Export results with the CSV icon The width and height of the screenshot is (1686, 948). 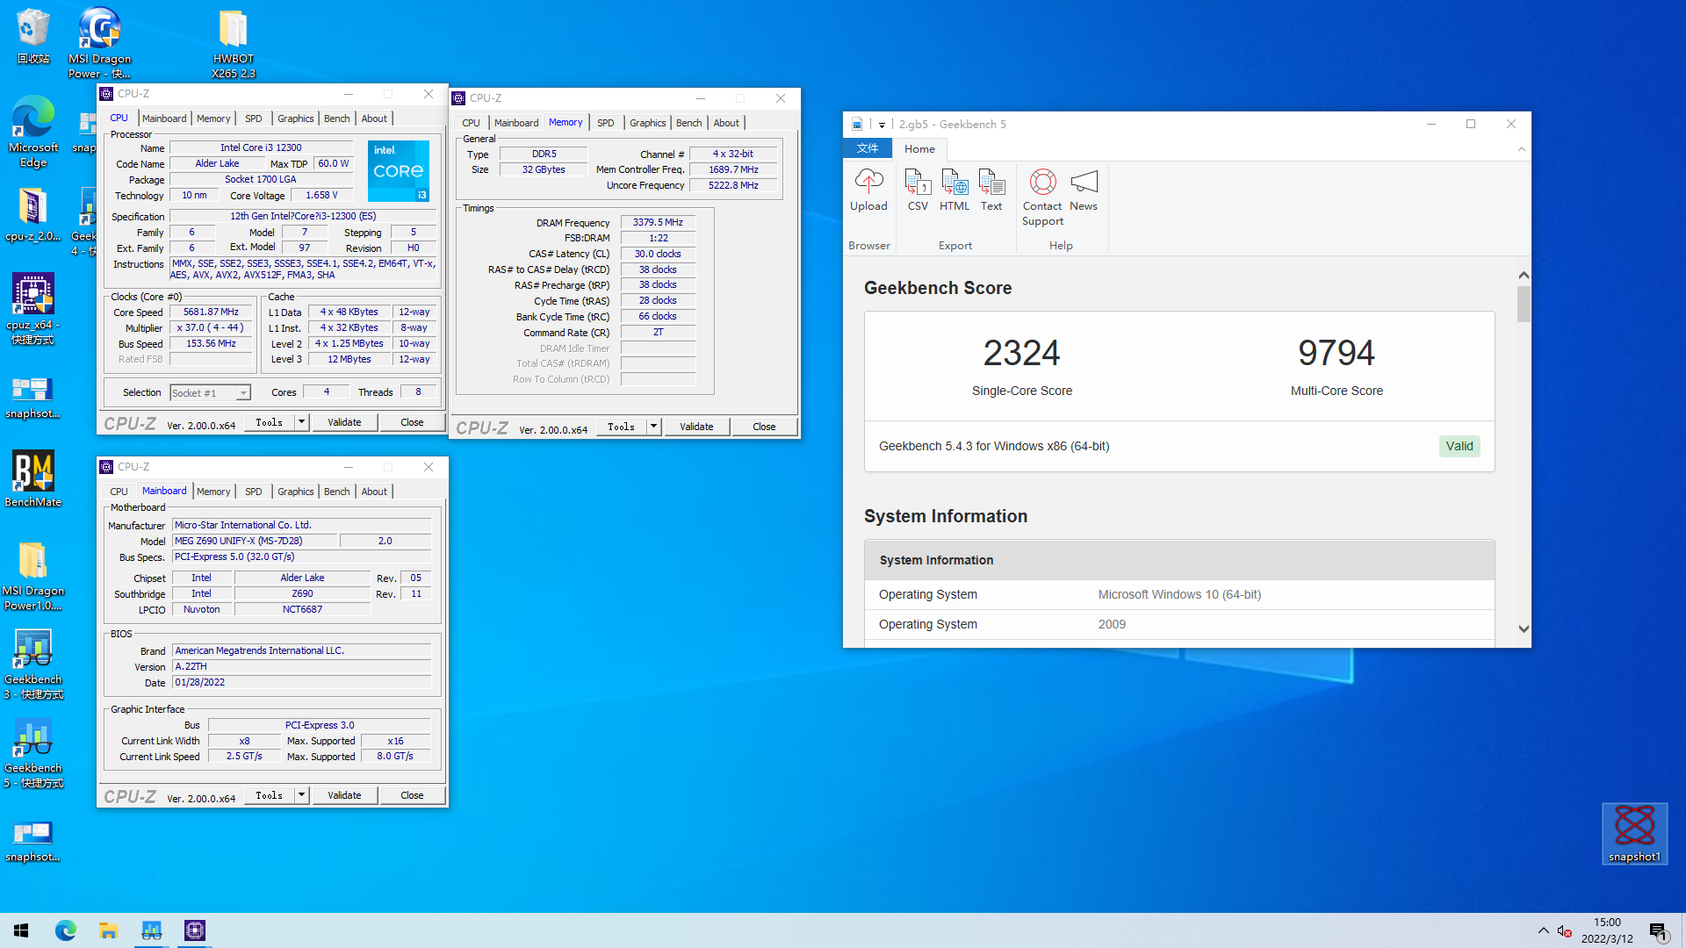tap(918, 190)
